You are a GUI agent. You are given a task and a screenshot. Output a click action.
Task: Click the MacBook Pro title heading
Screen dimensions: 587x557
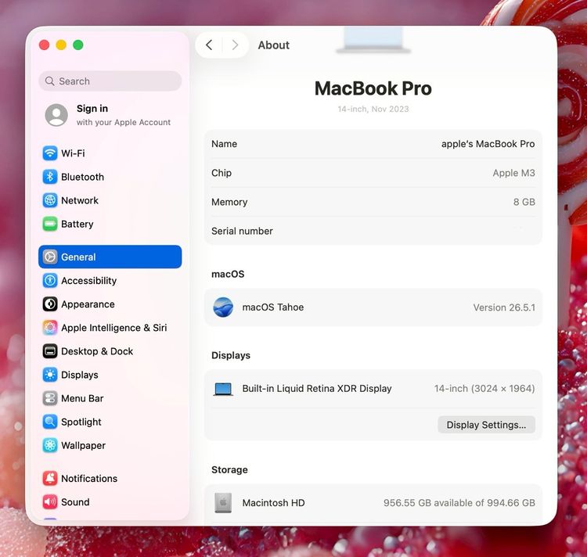373,88
